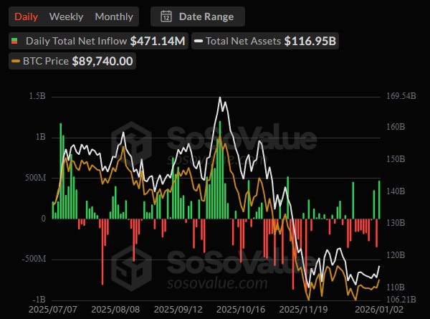Switch to the Weekly tab
This screenshot has height=319, width=430.
(x=66, y=16)
